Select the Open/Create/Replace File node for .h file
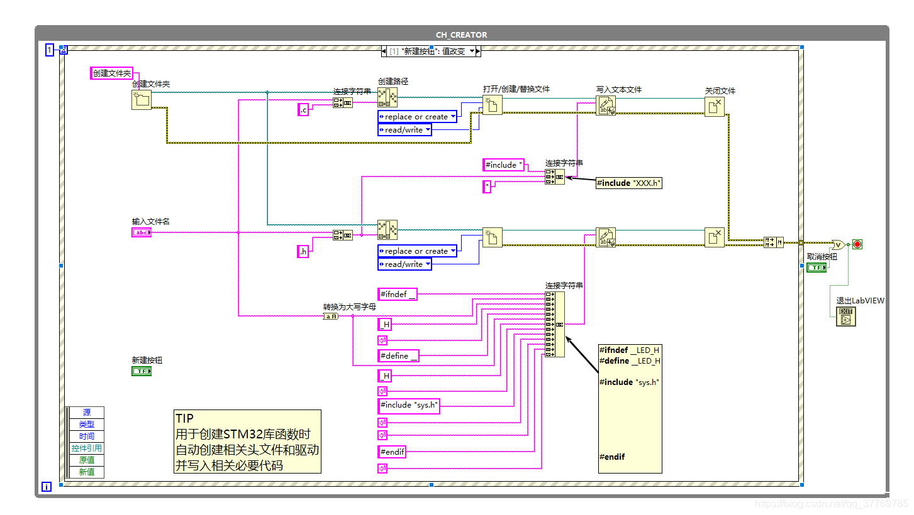The width and height of the screenshot is (914, 515). [x=493, y=237]
